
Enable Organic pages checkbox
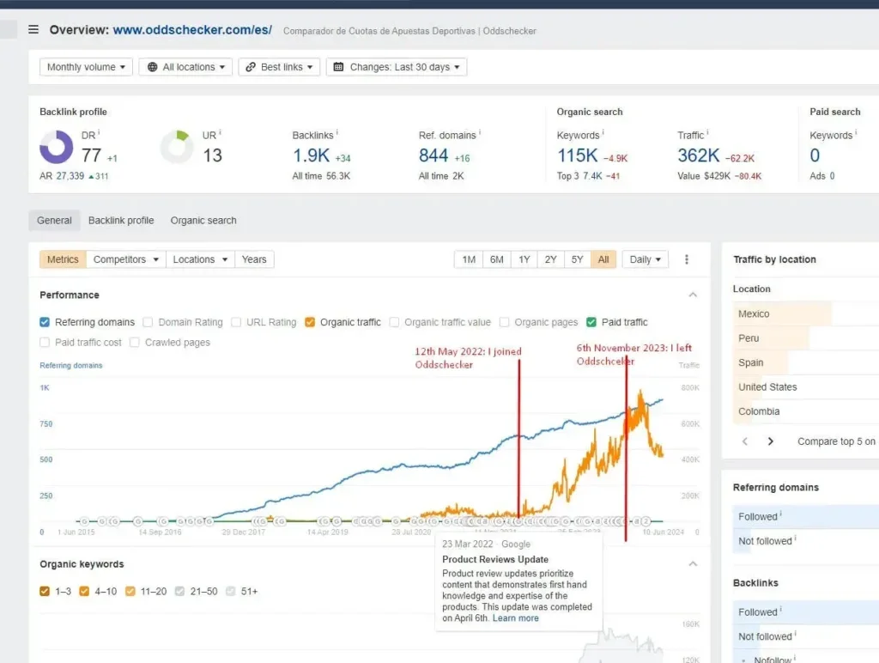[x=505, y=322]
